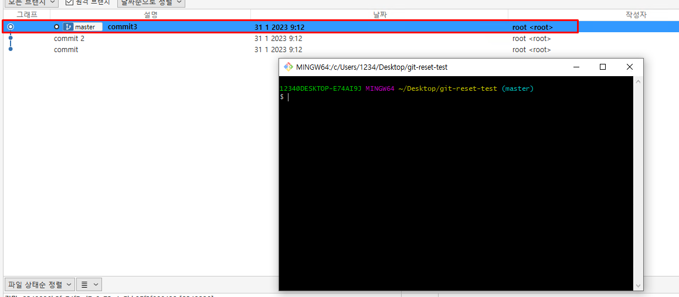Click the author in the oldest commit row
679x297 pixels.
[x=532, y=50]
